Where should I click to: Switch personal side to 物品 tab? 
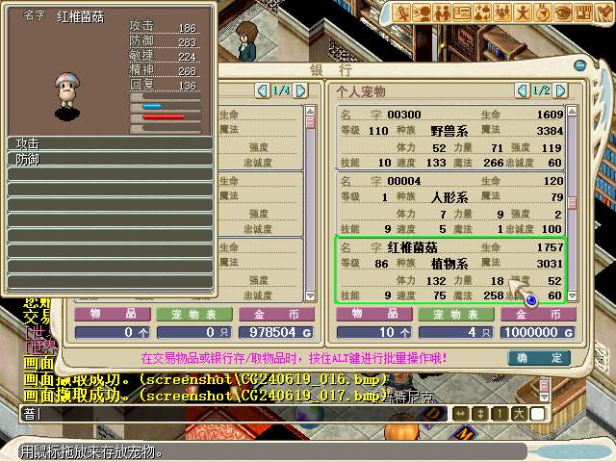tap(374, 315)
